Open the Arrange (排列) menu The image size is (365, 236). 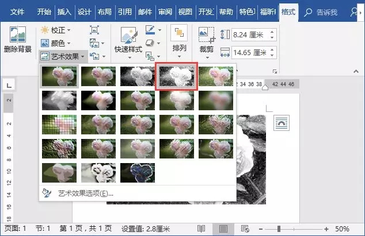pos(179,42)
